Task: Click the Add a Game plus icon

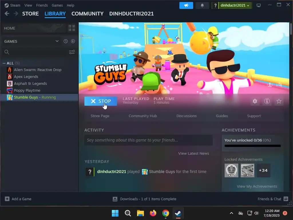Action: 7,199
